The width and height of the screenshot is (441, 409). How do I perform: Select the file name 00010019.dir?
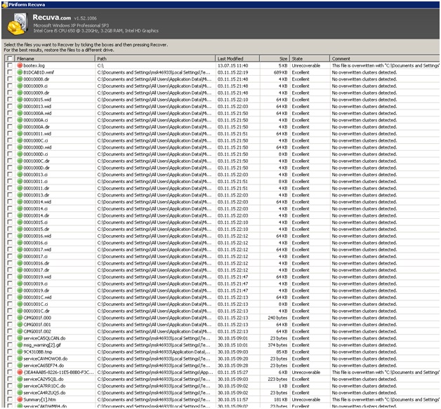tap(37, 290)
